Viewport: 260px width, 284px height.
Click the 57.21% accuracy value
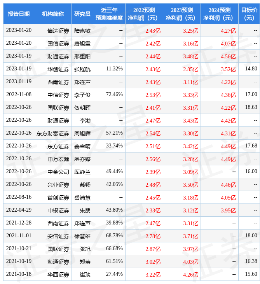click(x=114, y=133)
